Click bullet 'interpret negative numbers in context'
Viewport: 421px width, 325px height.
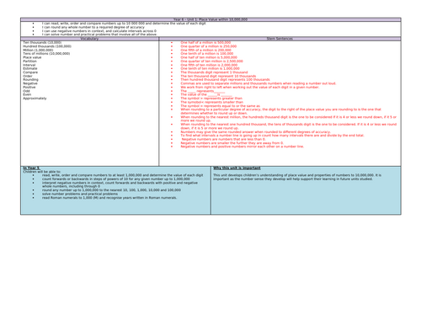(120, 184)
